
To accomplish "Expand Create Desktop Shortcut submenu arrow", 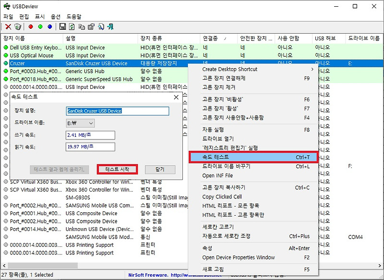I will (x=312, y=69).
